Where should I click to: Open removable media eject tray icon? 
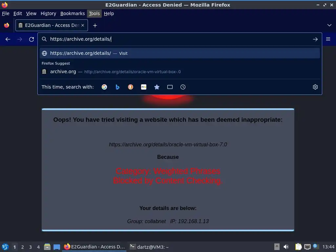(x=277, y=247)
